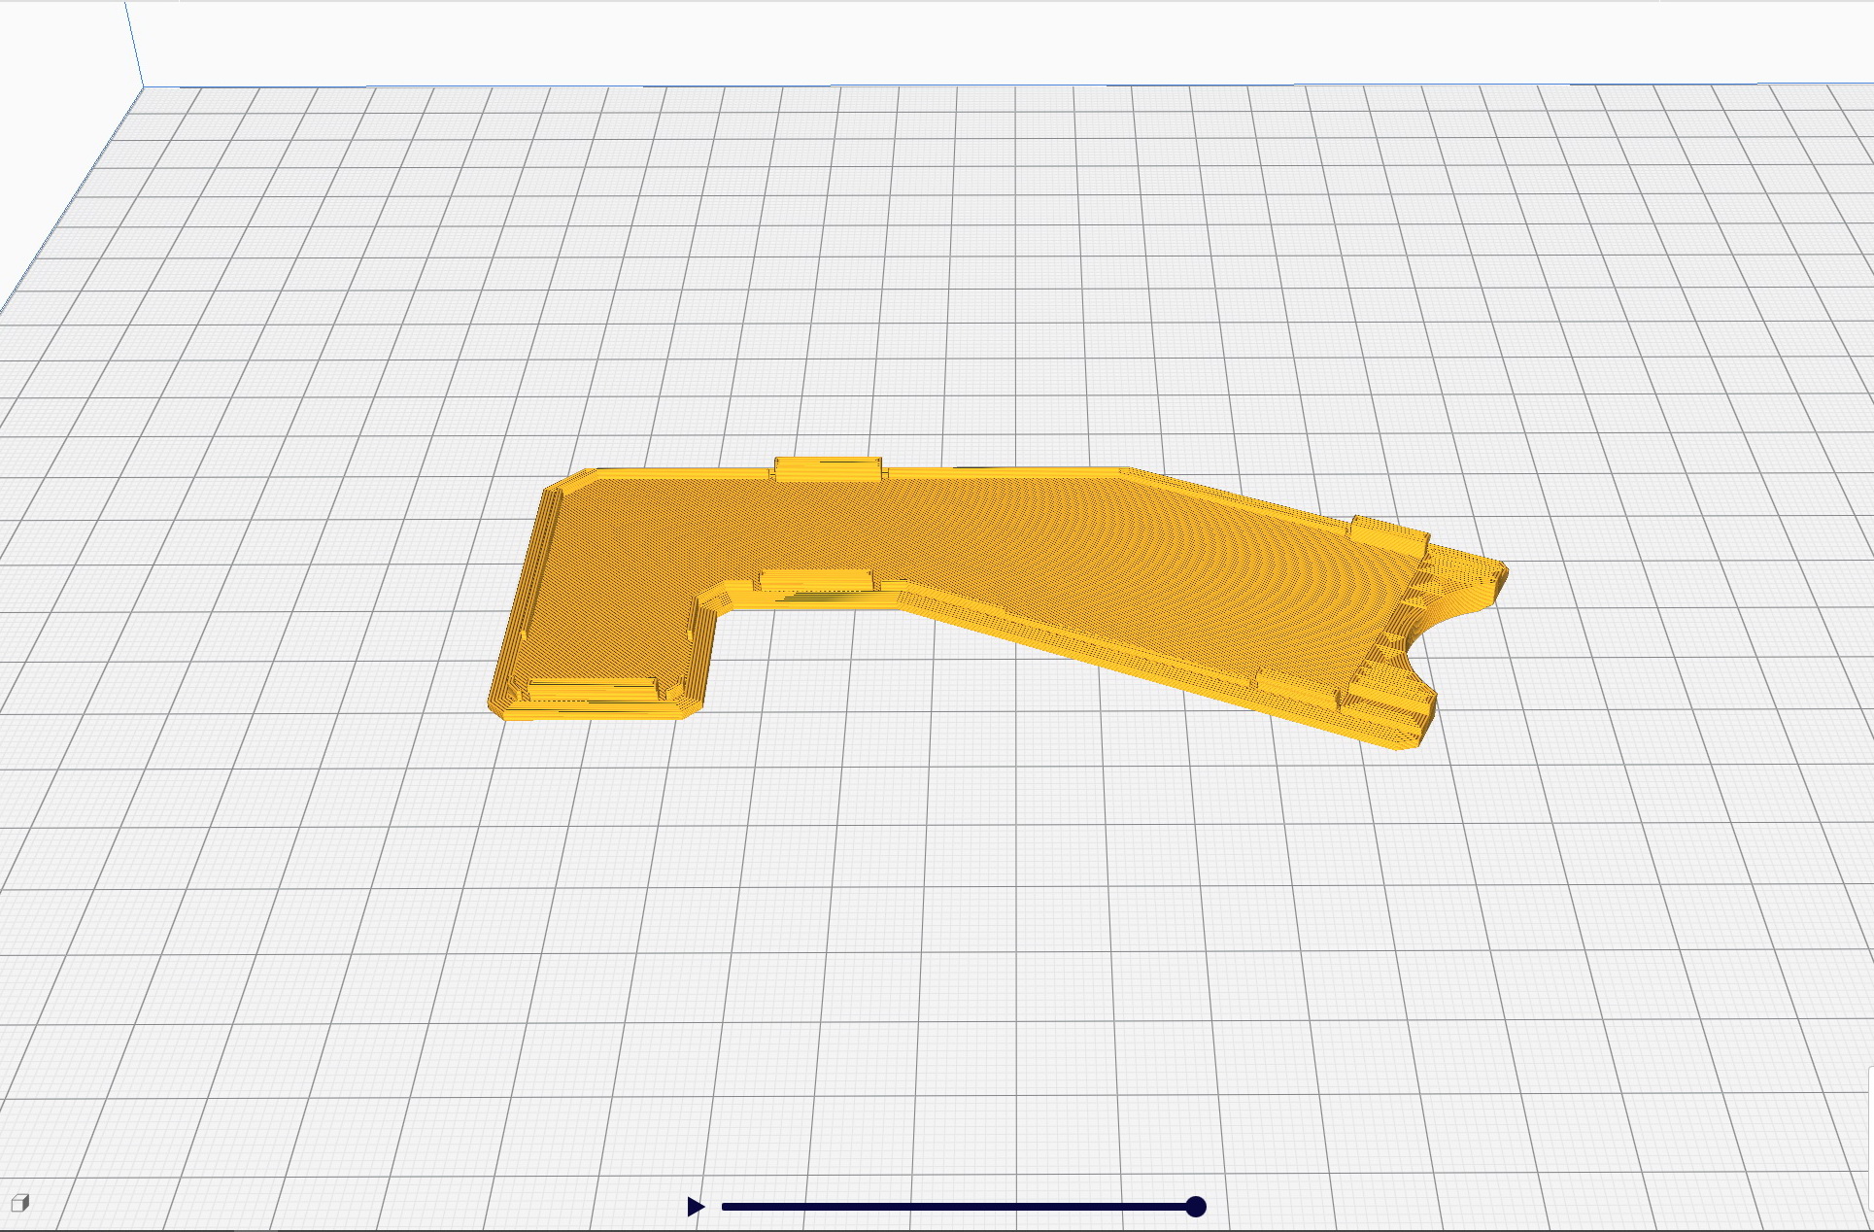Play the layer simulation
The image size is (1874, 1232).
point(696,1207)
